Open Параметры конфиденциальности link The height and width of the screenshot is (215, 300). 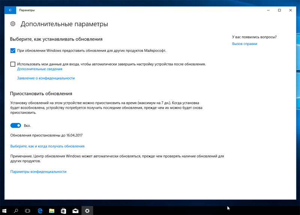pos(38,171)
